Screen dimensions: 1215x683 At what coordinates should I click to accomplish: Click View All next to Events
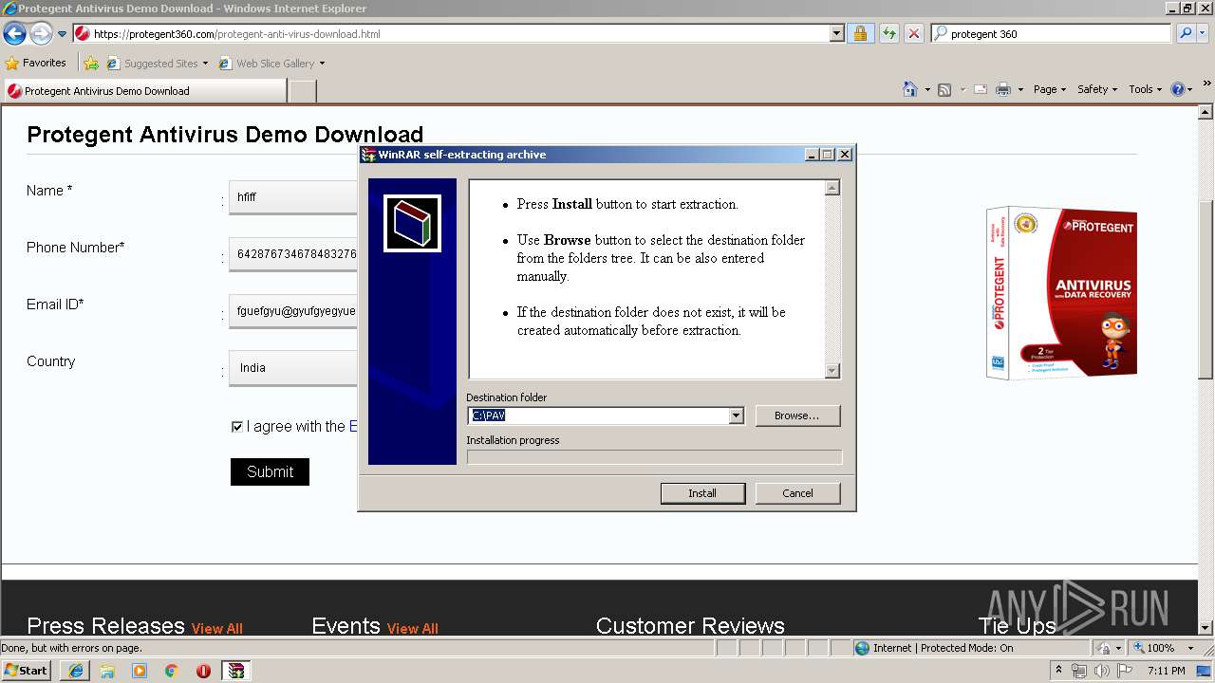412,628
